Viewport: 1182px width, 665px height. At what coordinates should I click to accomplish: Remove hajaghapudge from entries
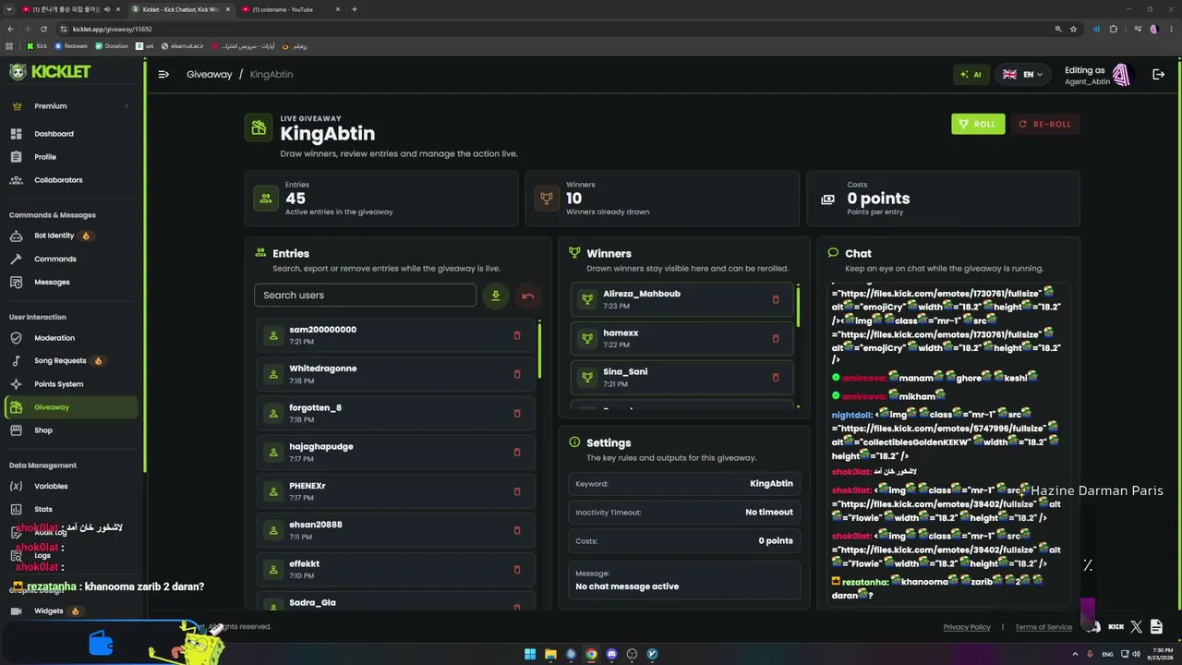pos(517,453)
